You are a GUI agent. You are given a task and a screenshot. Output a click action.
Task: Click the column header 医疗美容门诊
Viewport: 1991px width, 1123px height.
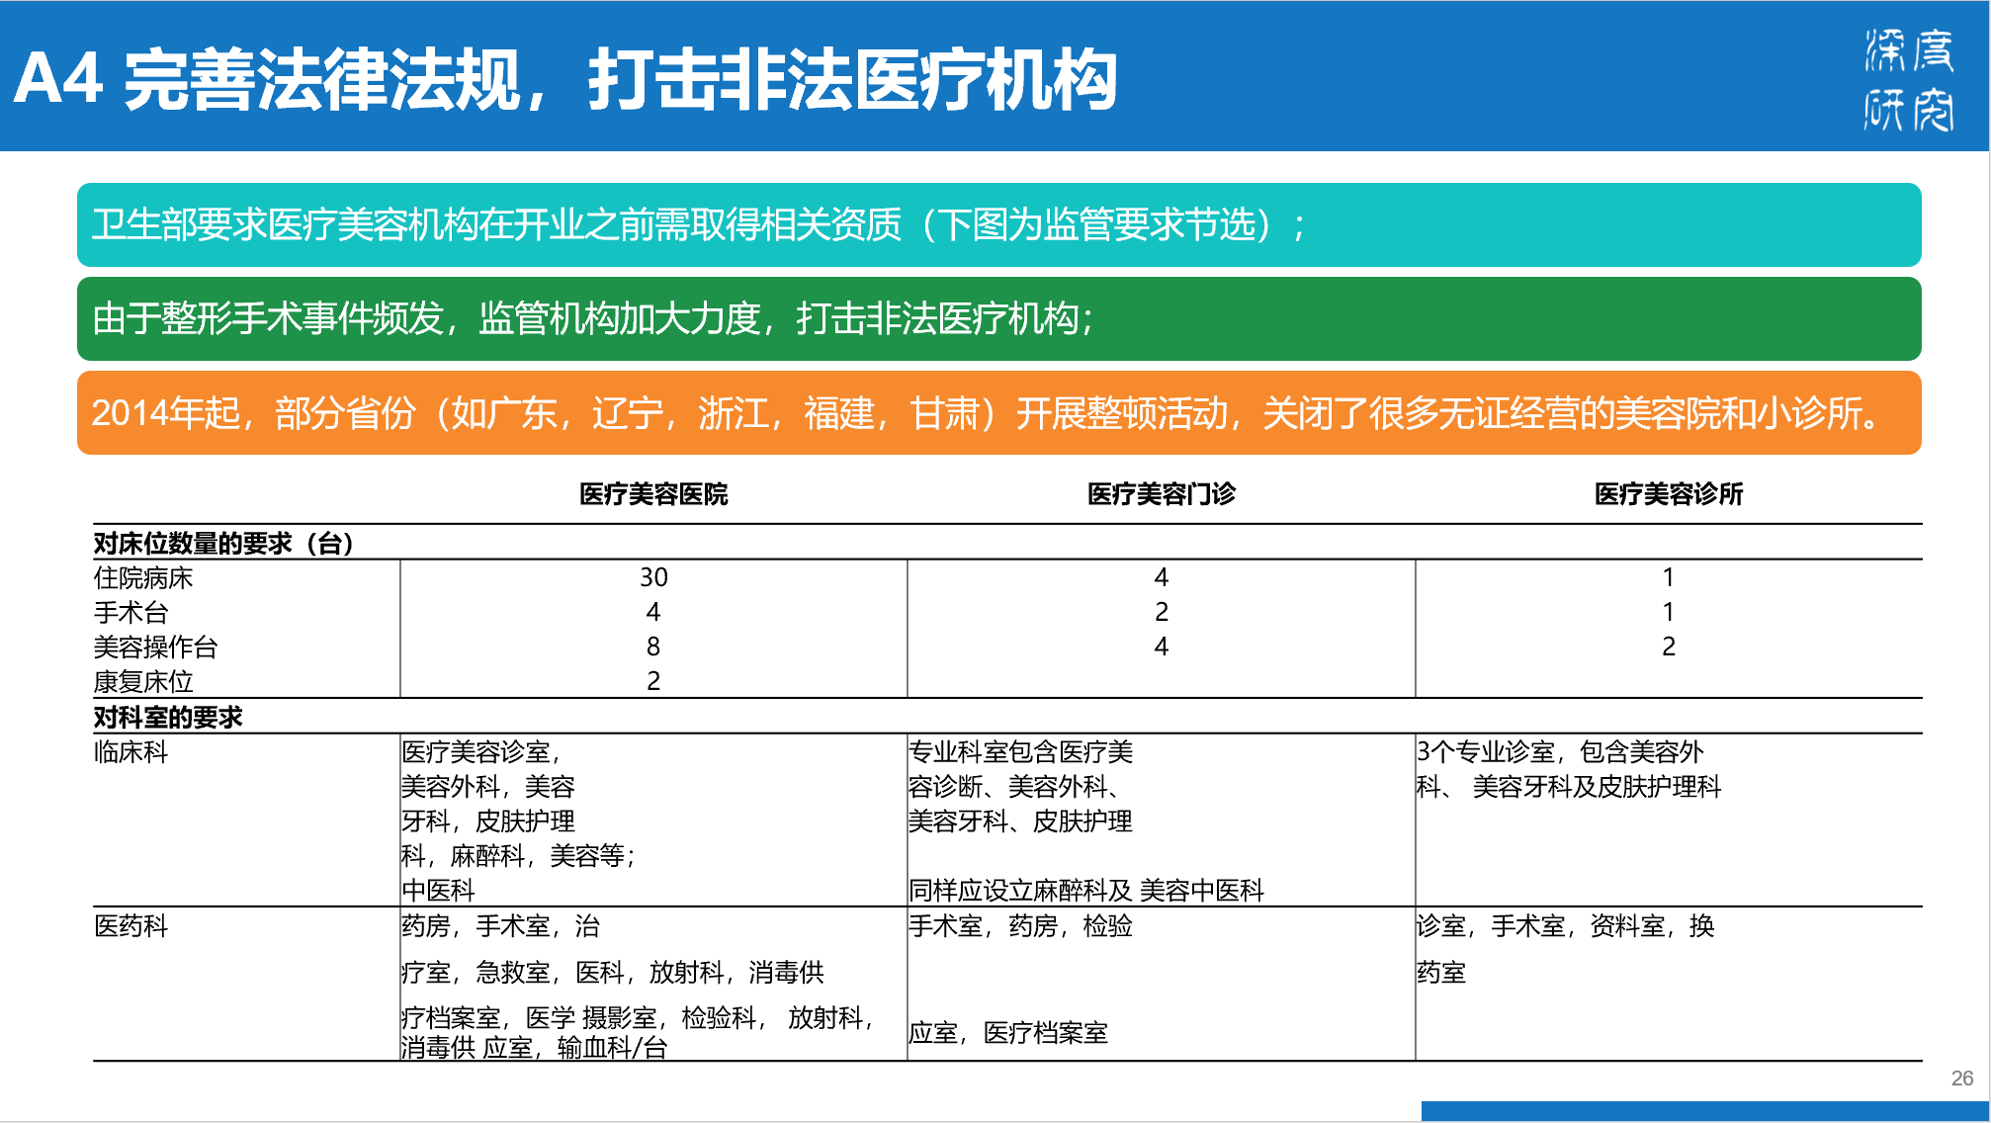click(x=1161, y=493)
